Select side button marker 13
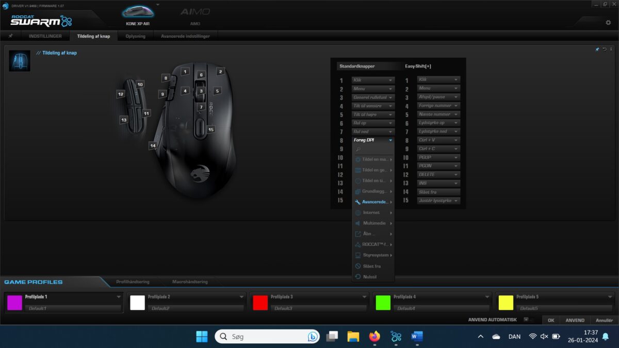Image resolution: width=619 pixels, height=348 pixels. point(124,120)
